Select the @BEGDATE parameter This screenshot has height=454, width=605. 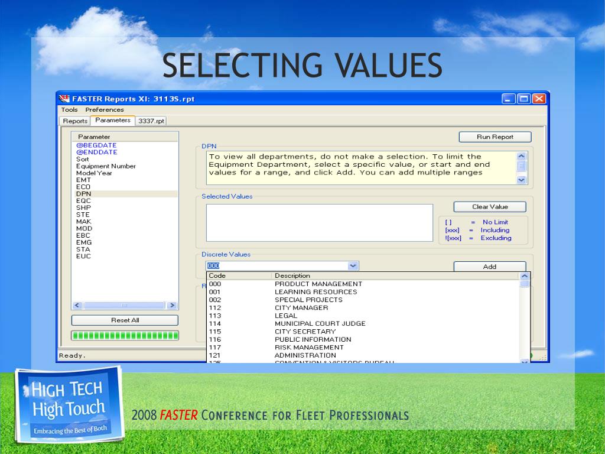[x=96, y=145]
